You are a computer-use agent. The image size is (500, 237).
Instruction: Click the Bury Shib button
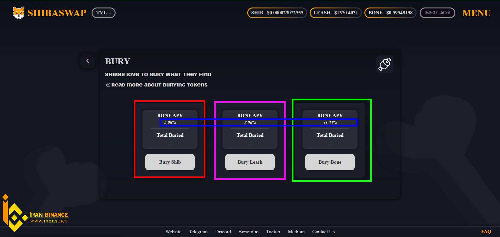point(170,162)
